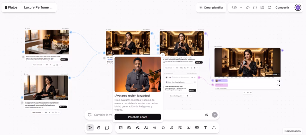The width and height of the screenshot is (306, 135).
Task: Open the folder icon in top bar
Action: point(262,7)
